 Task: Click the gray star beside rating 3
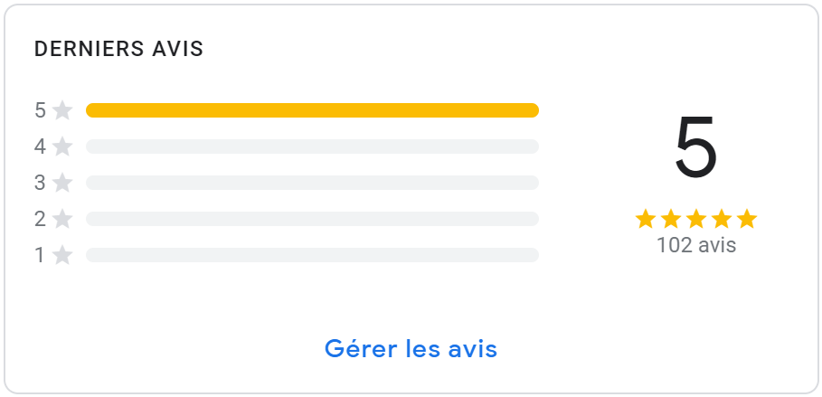coord(62,183)
